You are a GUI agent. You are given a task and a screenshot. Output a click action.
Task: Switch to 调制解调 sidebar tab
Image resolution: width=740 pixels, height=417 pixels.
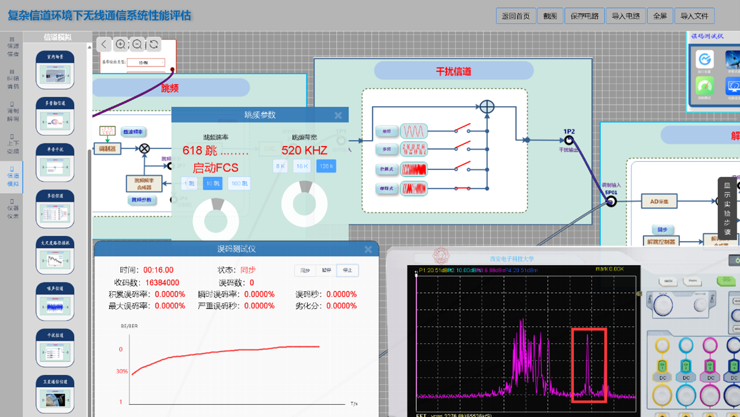pyautogui.click(x=12, y=111)
